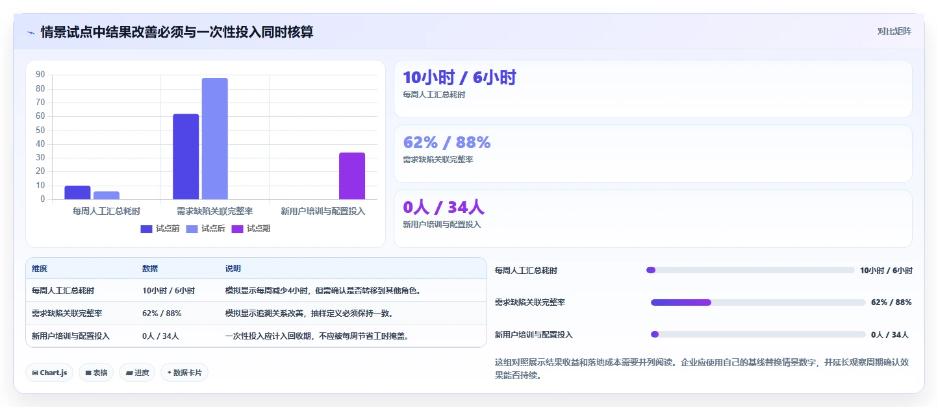Click the 试点前 bar for 每周人工汇总耗时
The width and height of the screenshot is (938, 407).
(77, 193)
